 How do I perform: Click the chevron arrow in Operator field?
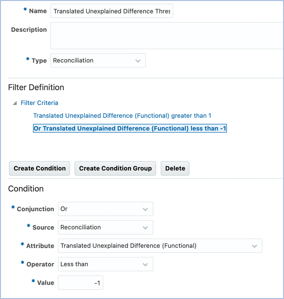[x=145, y=264]
